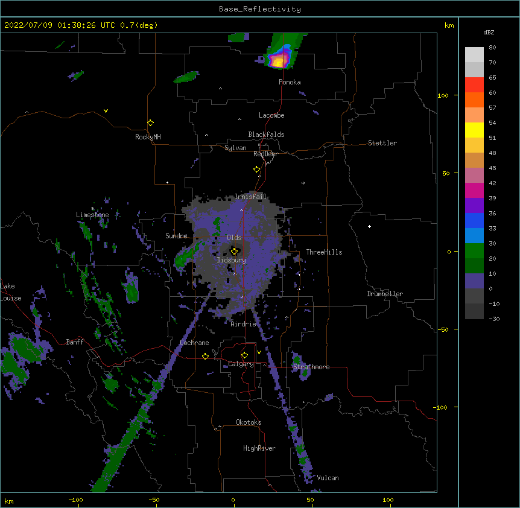The image size is (520, 508).
Task: Pick the blue swatch between 36 and 33
Action: [474, 220]
